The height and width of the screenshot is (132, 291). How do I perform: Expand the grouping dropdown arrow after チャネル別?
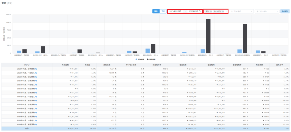point(226,11)
